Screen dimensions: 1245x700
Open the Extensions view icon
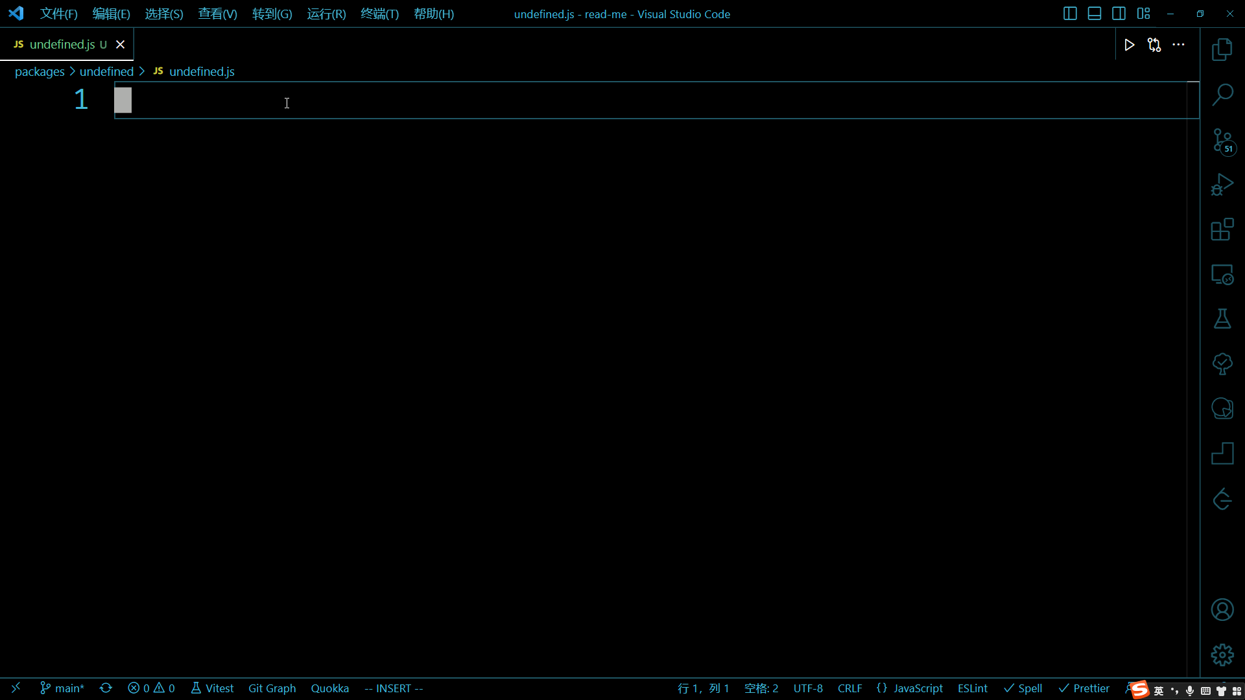[x=1222, y=229]
